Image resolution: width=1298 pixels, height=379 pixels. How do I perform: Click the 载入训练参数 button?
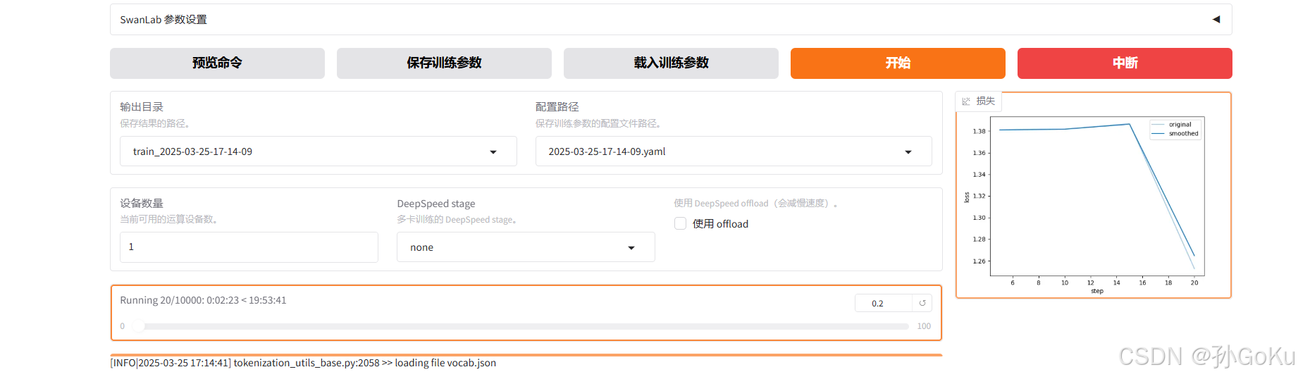pyautogui.click(x=671, y=63)
